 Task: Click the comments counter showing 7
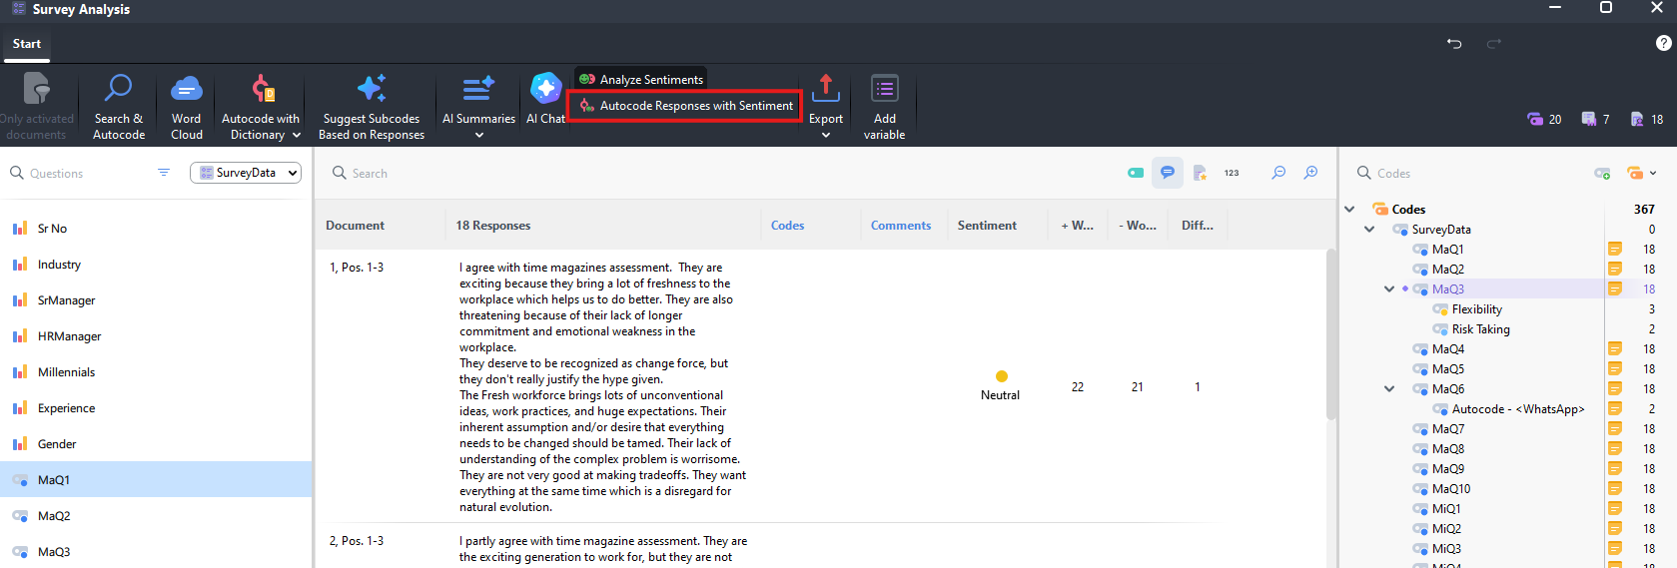point(1595,119)
